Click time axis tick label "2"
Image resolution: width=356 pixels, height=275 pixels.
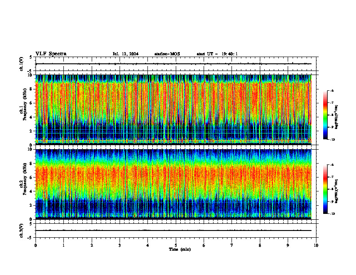(92, 245)
